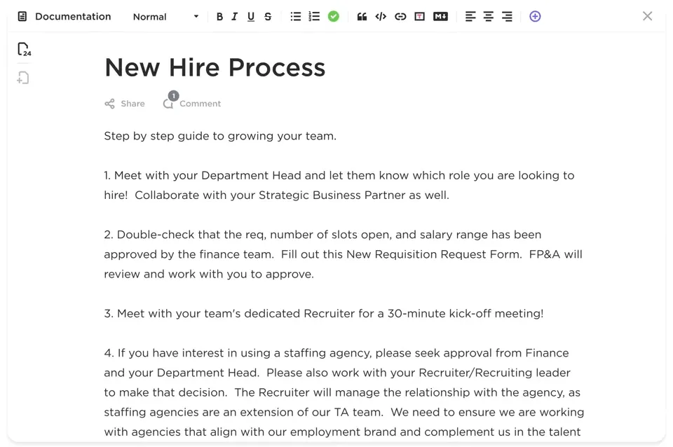Insert a numbered list
673x447 pixels.
(314, 17)
